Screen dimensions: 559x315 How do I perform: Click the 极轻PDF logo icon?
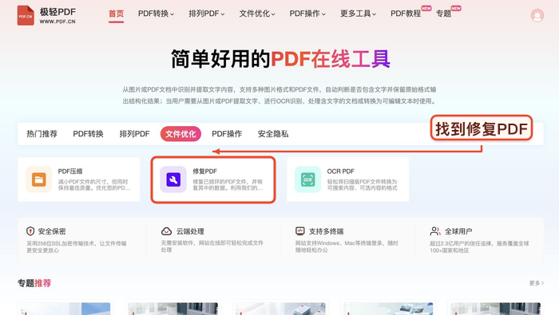26,15
